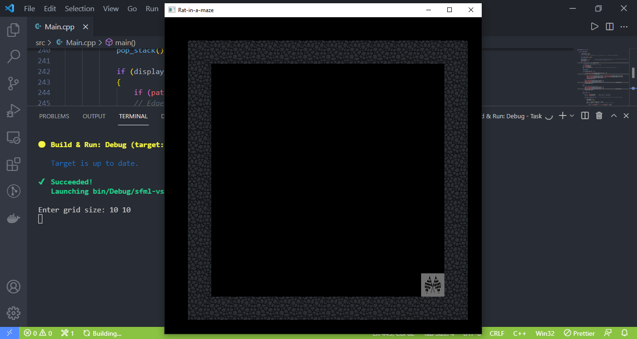
Task: Toggle the Prettier extension status indicator
Action: [578, 333]
